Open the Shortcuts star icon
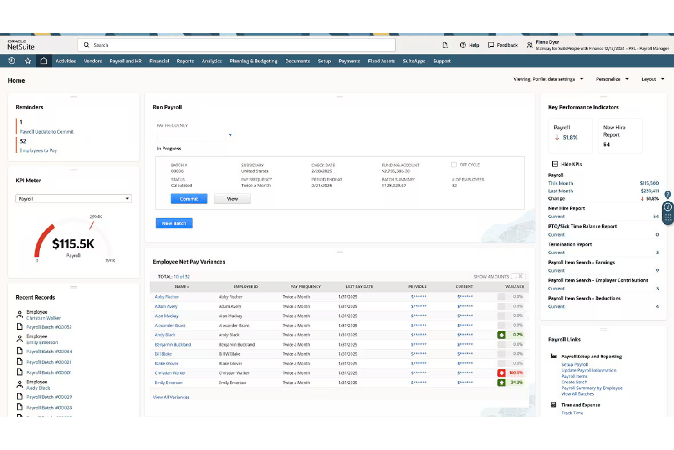The image size is (674, 450). pyautogui.click(x=28, y=61)
